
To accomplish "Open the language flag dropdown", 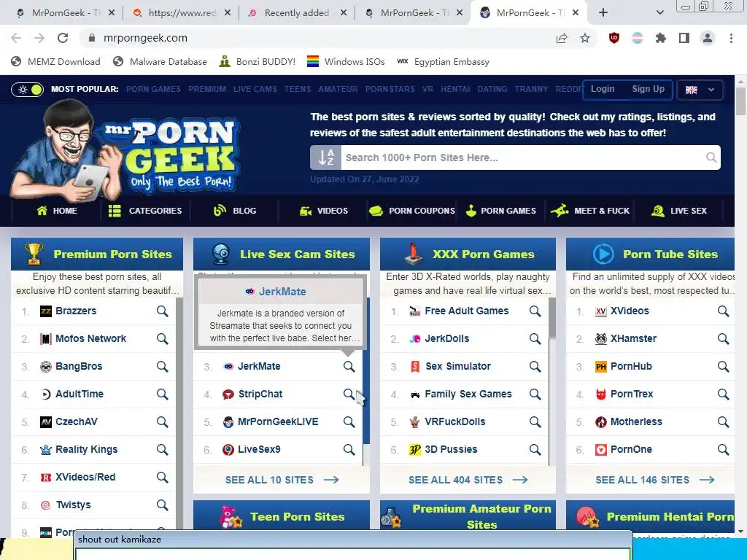I will coord(700,90).
